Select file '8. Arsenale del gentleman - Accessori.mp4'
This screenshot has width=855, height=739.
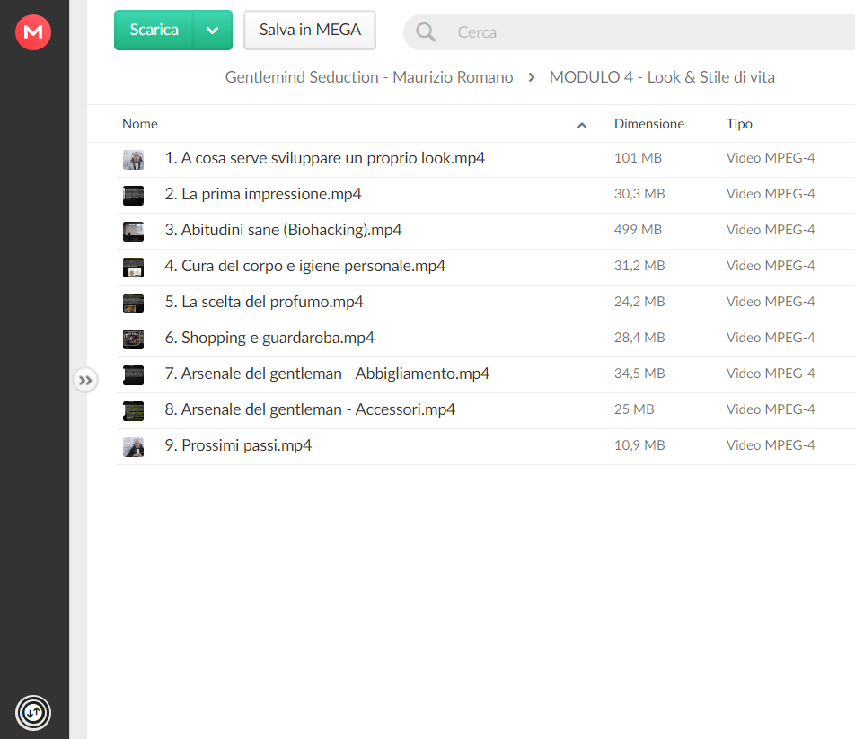tap(485, 410)
